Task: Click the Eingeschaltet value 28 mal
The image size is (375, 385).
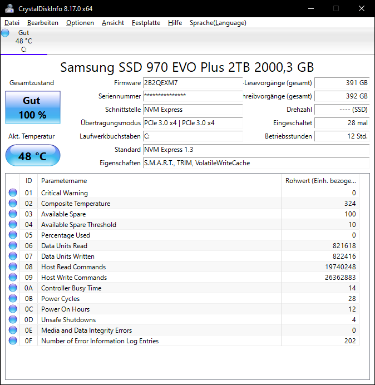Action: pos(342,123)
